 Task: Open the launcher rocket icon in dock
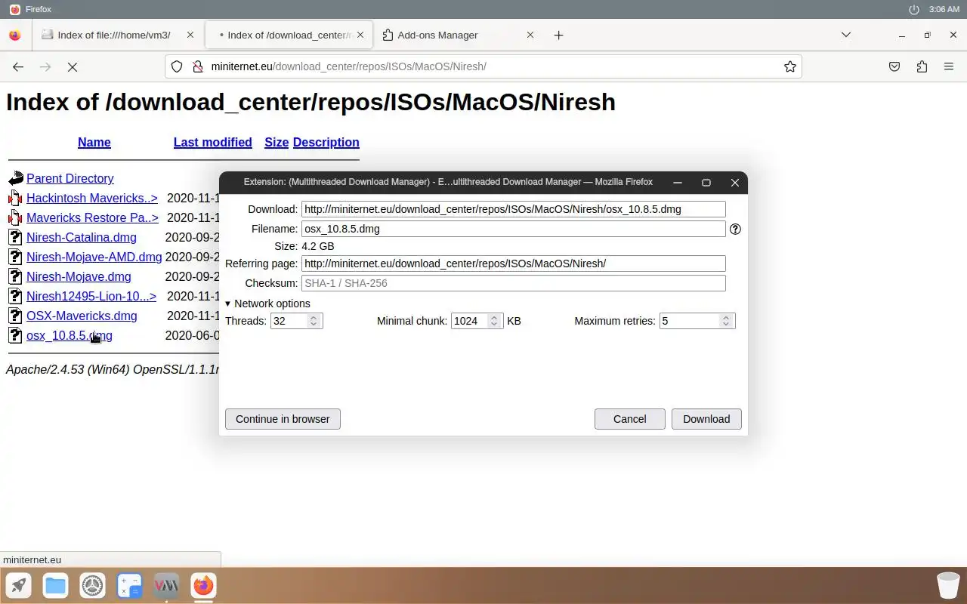pos(18,586)
